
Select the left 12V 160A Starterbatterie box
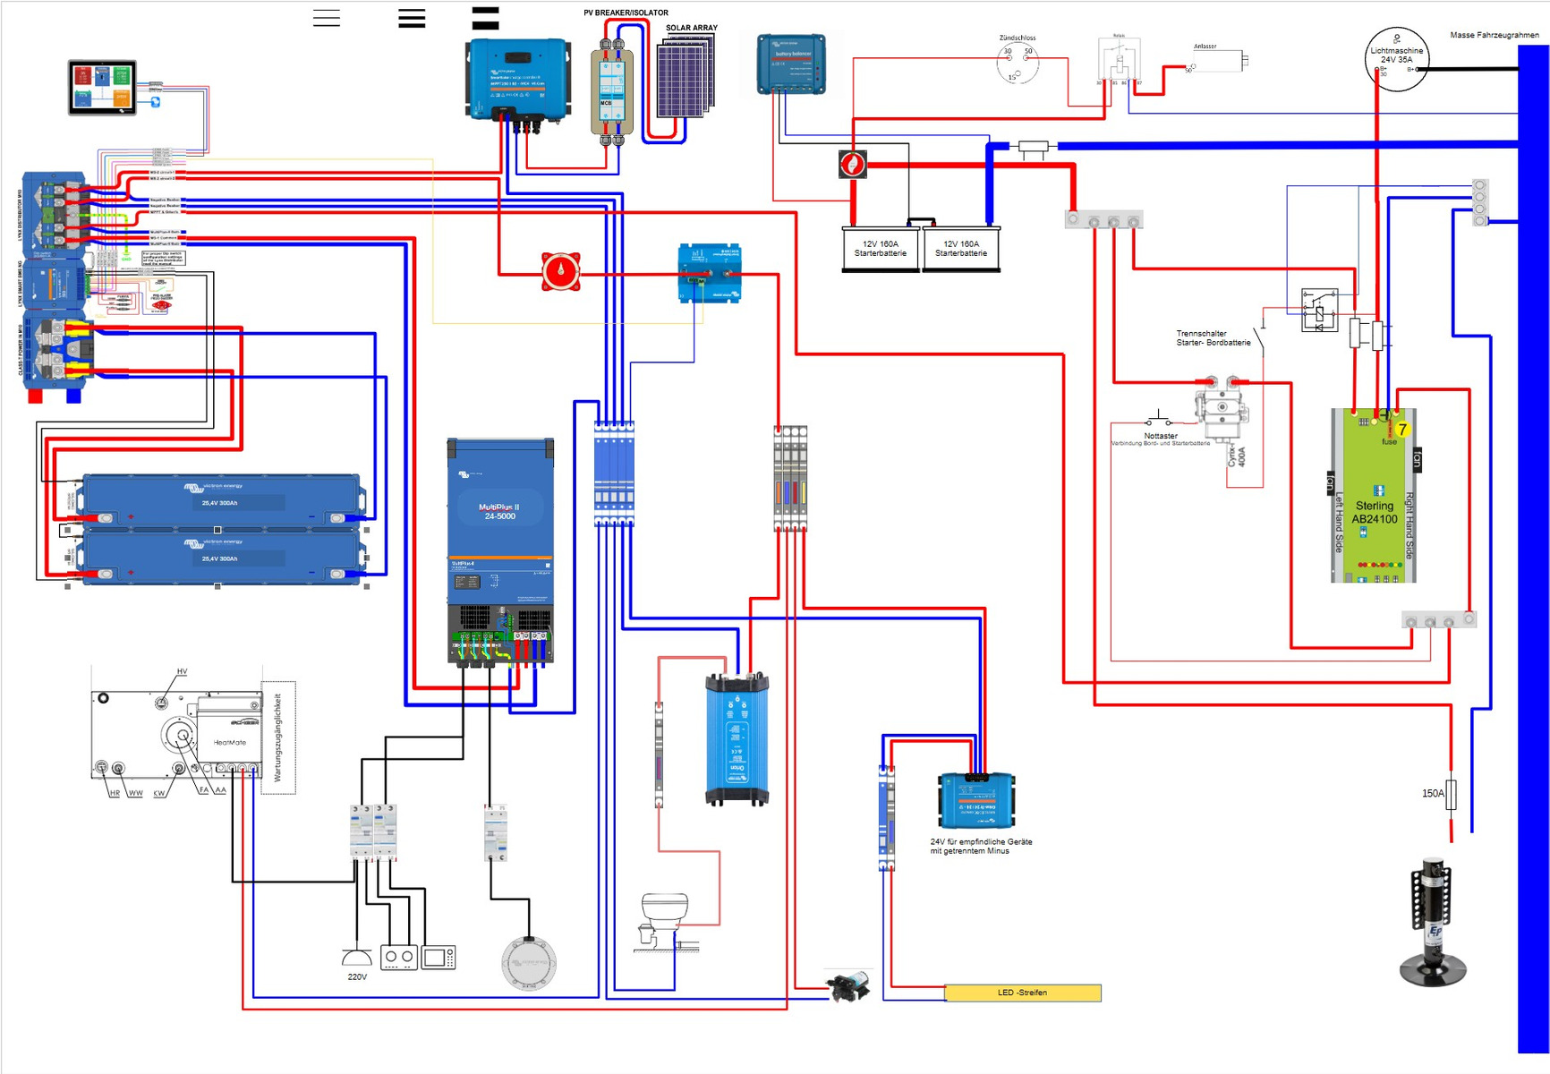tap(880, 249)
